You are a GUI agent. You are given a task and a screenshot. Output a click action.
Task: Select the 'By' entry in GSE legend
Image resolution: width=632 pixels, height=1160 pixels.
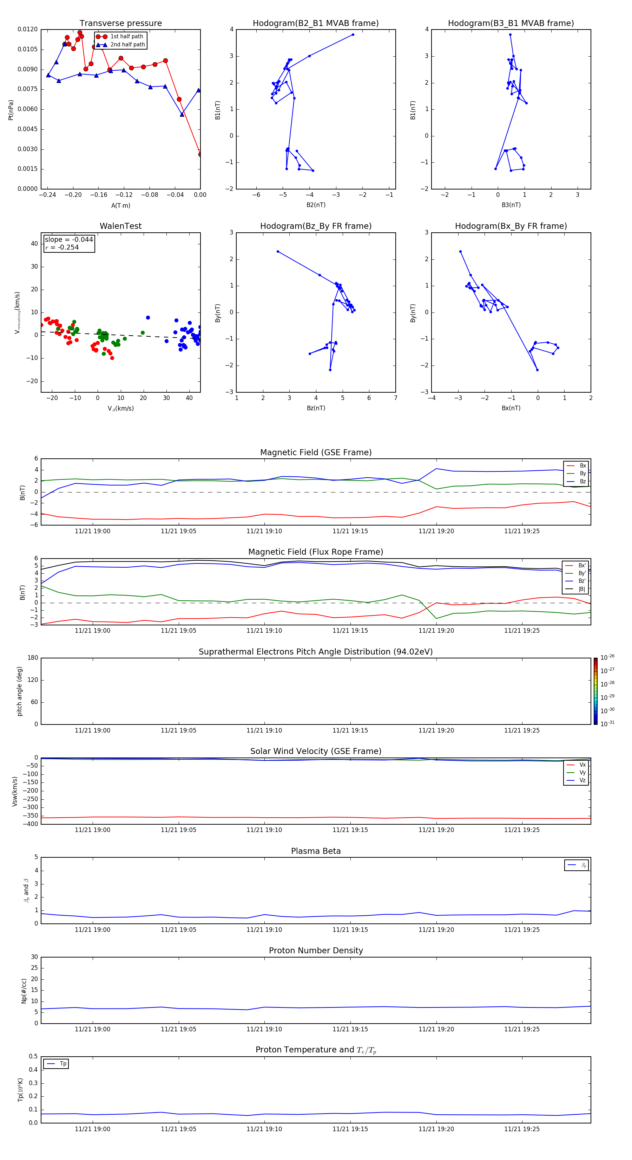576,474
